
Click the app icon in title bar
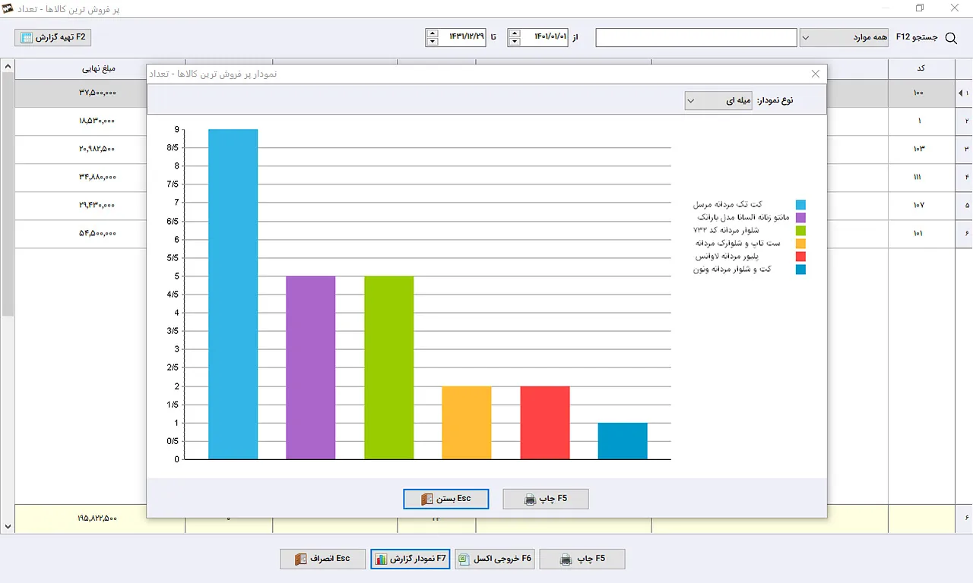8,9
